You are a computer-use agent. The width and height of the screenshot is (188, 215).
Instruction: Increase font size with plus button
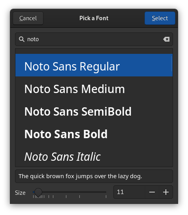(x=166, y=192)
